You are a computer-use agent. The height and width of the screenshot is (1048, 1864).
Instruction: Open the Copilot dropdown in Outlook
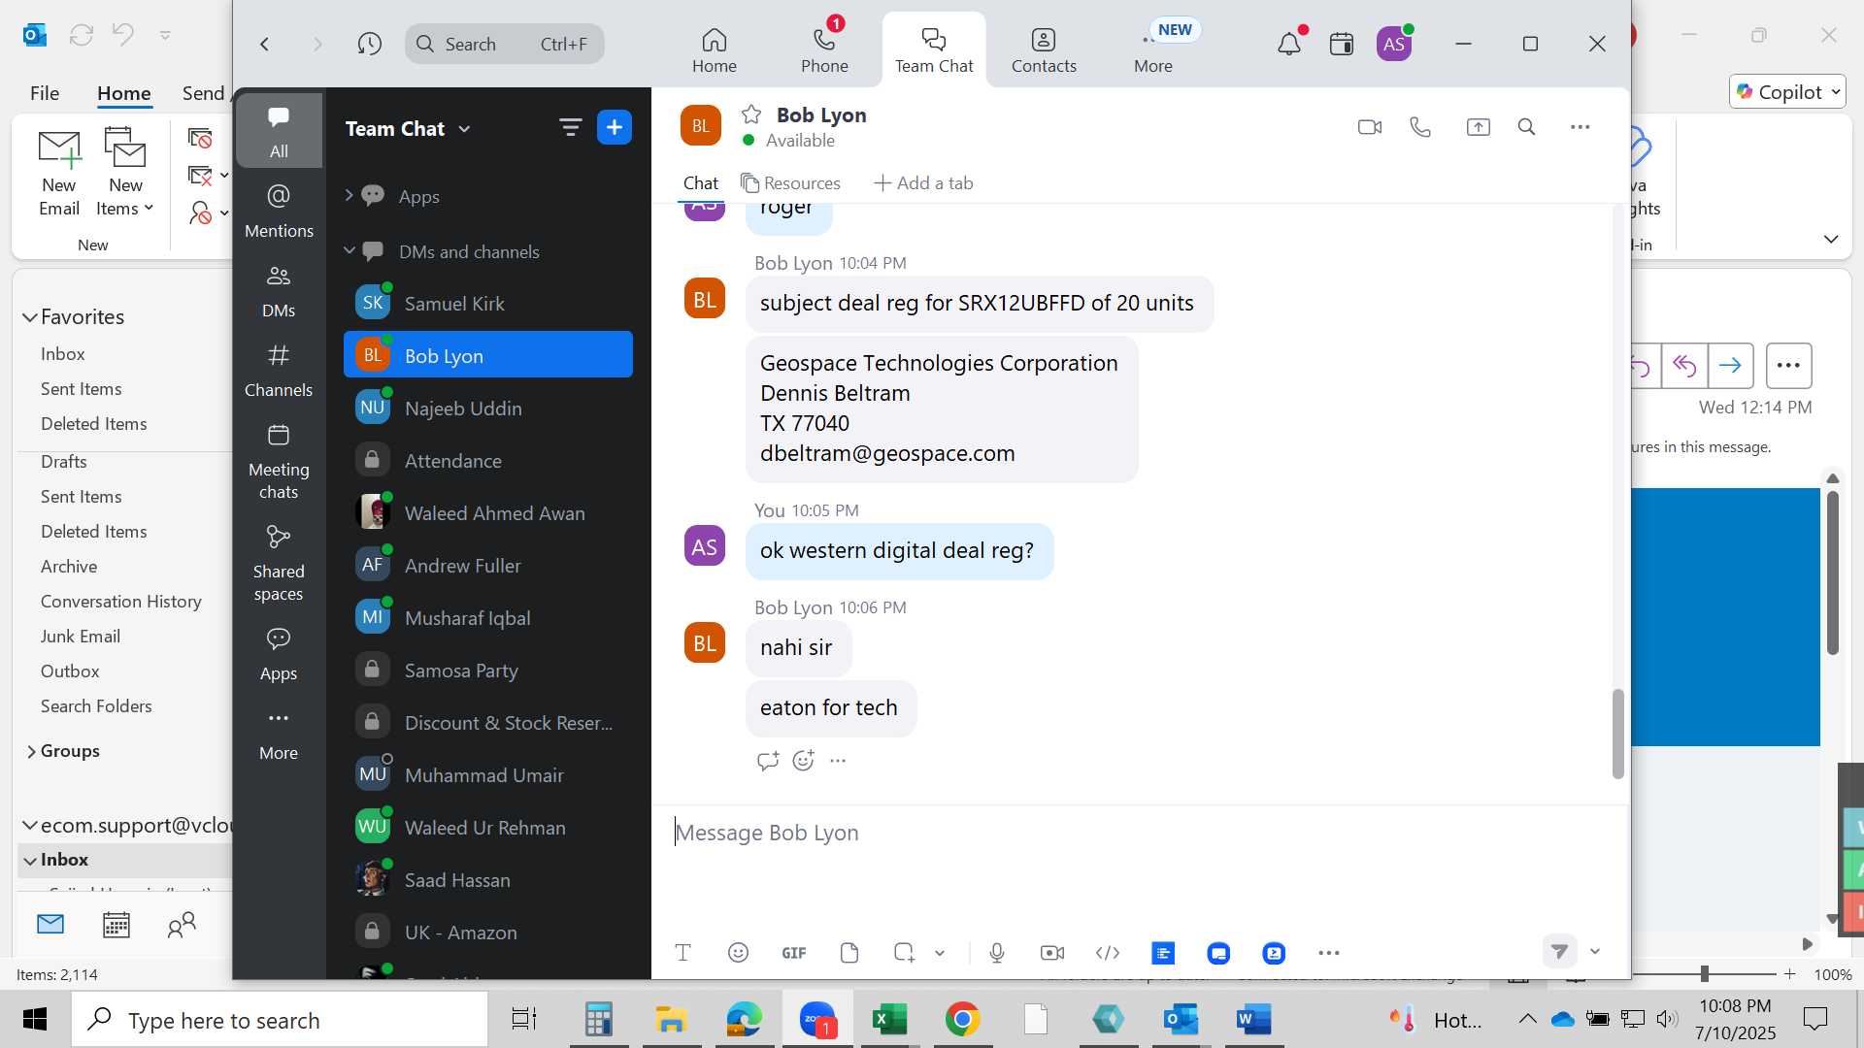click(1788, 92)
